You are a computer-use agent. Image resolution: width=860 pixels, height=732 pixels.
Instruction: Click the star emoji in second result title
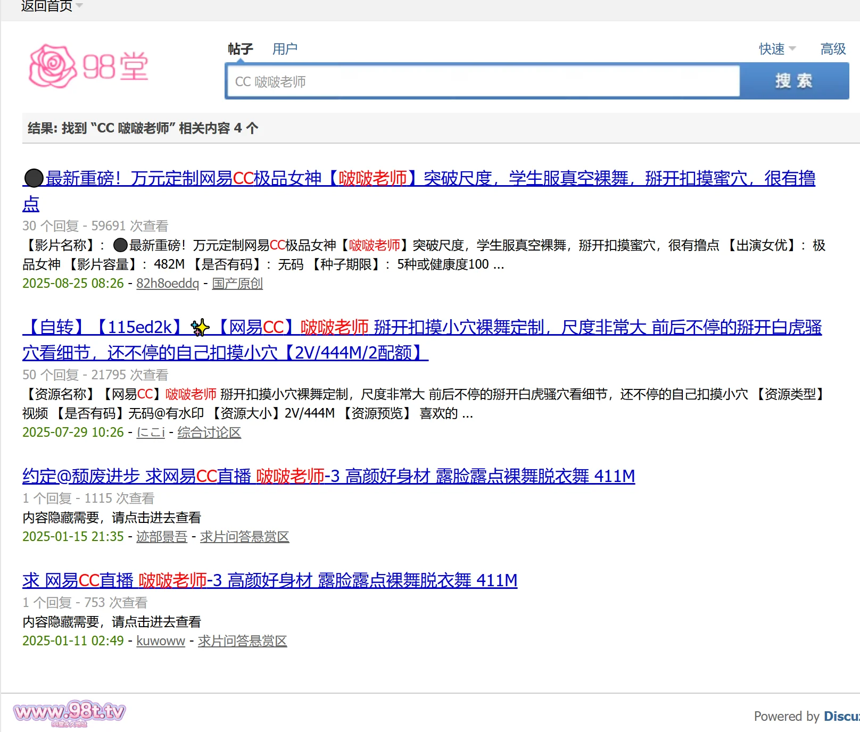pyautogui.click(x=200, y=328)
